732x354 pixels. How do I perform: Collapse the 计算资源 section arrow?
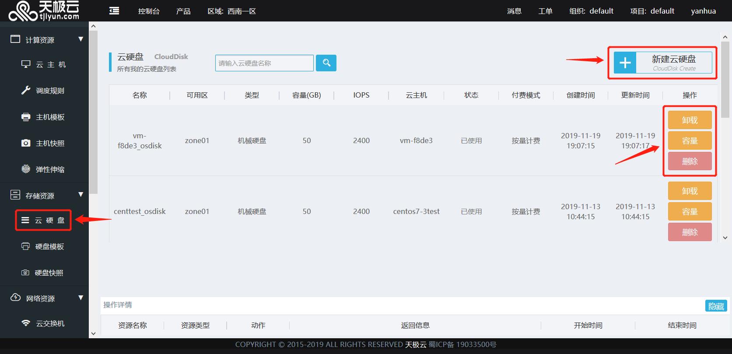coord(81,39)
